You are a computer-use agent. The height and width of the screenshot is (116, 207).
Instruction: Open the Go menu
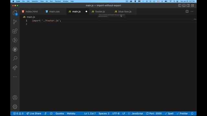[x=47, y=1]
